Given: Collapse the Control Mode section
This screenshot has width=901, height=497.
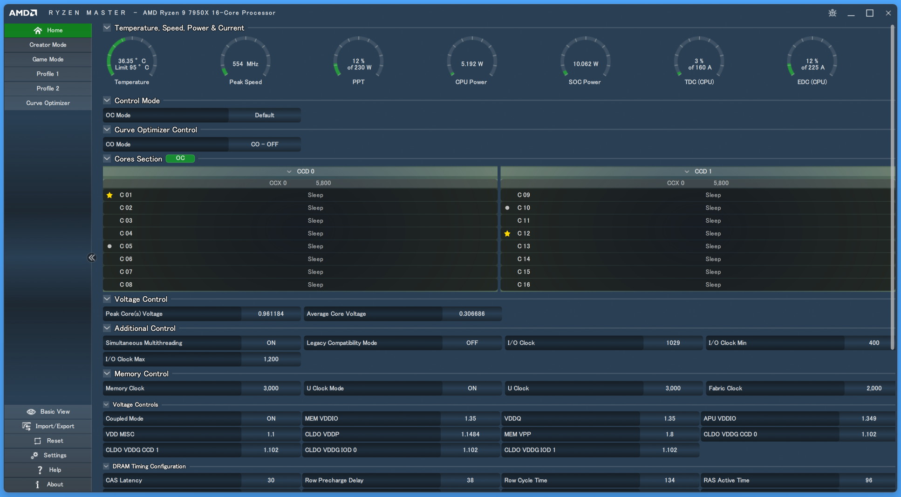Looking at the screenshot, I should [x=107, y=101].
